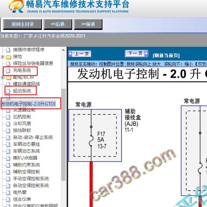Select 车辆动态悬挂 in the tree
This screenshot has height=207, width=207.
(x=26, y=144)
